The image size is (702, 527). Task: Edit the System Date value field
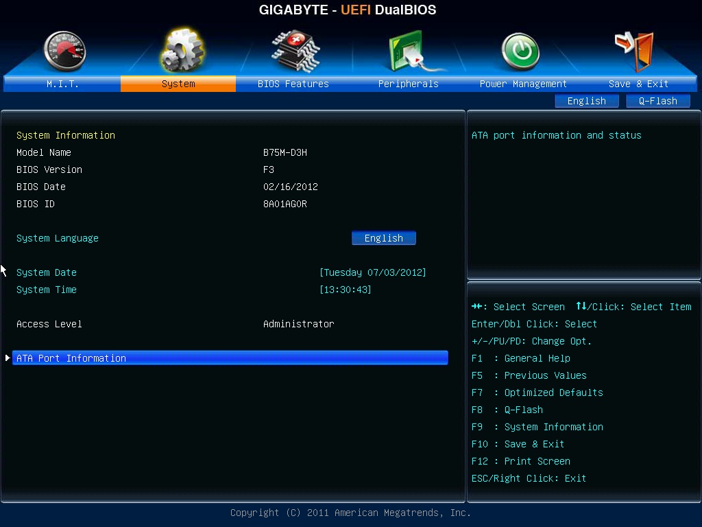coord(372,272)
